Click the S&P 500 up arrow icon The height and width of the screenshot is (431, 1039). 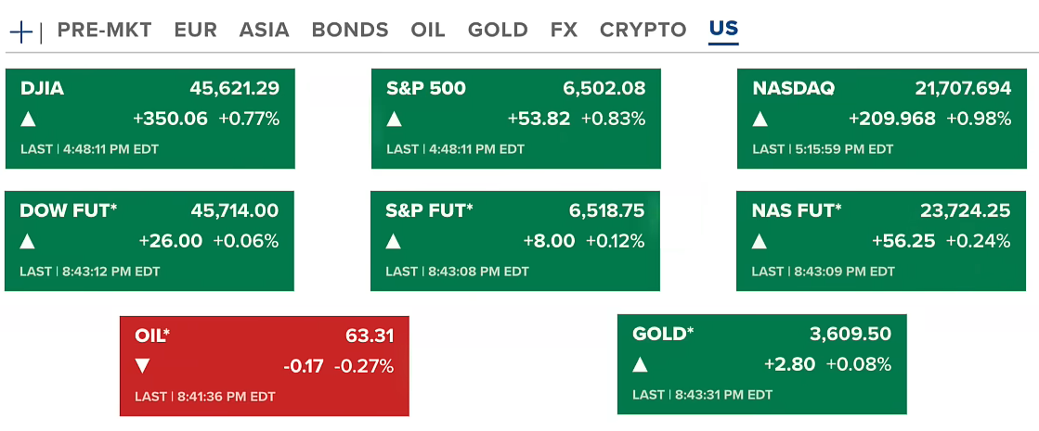pos(395,119)
